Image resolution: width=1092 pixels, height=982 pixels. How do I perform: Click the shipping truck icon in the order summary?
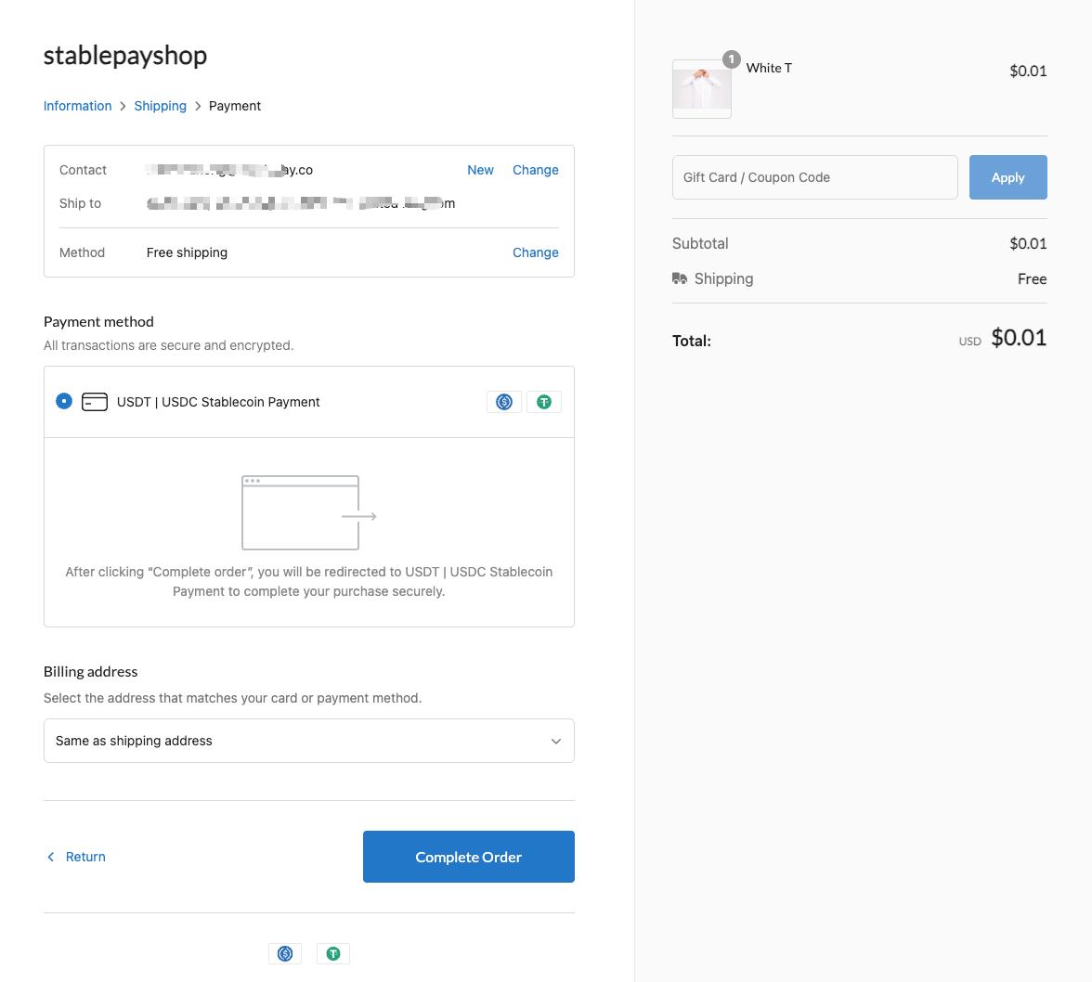(680, 278)
